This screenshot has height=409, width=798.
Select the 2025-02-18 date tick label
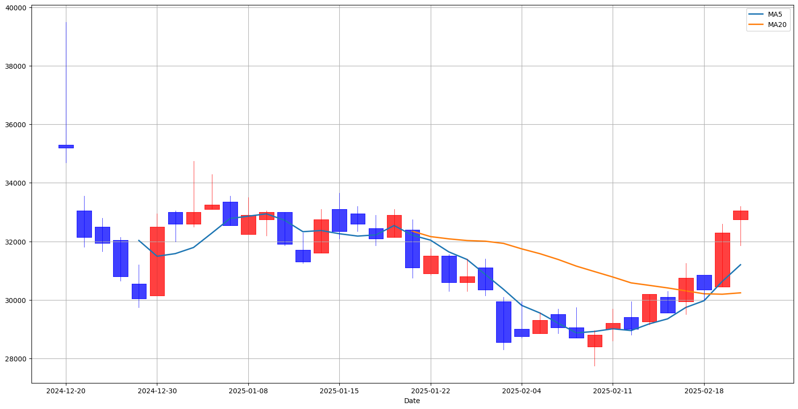[x=704, y=391]
